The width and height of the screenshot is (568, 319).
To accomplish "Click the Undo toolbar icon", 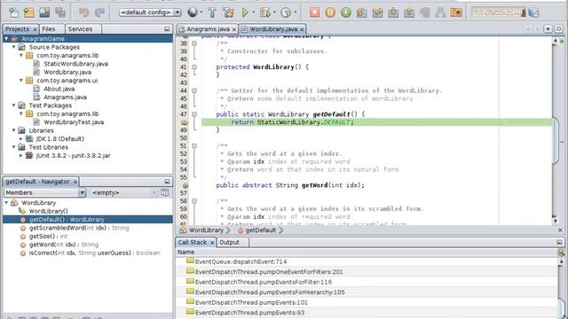I will point(84,12).
